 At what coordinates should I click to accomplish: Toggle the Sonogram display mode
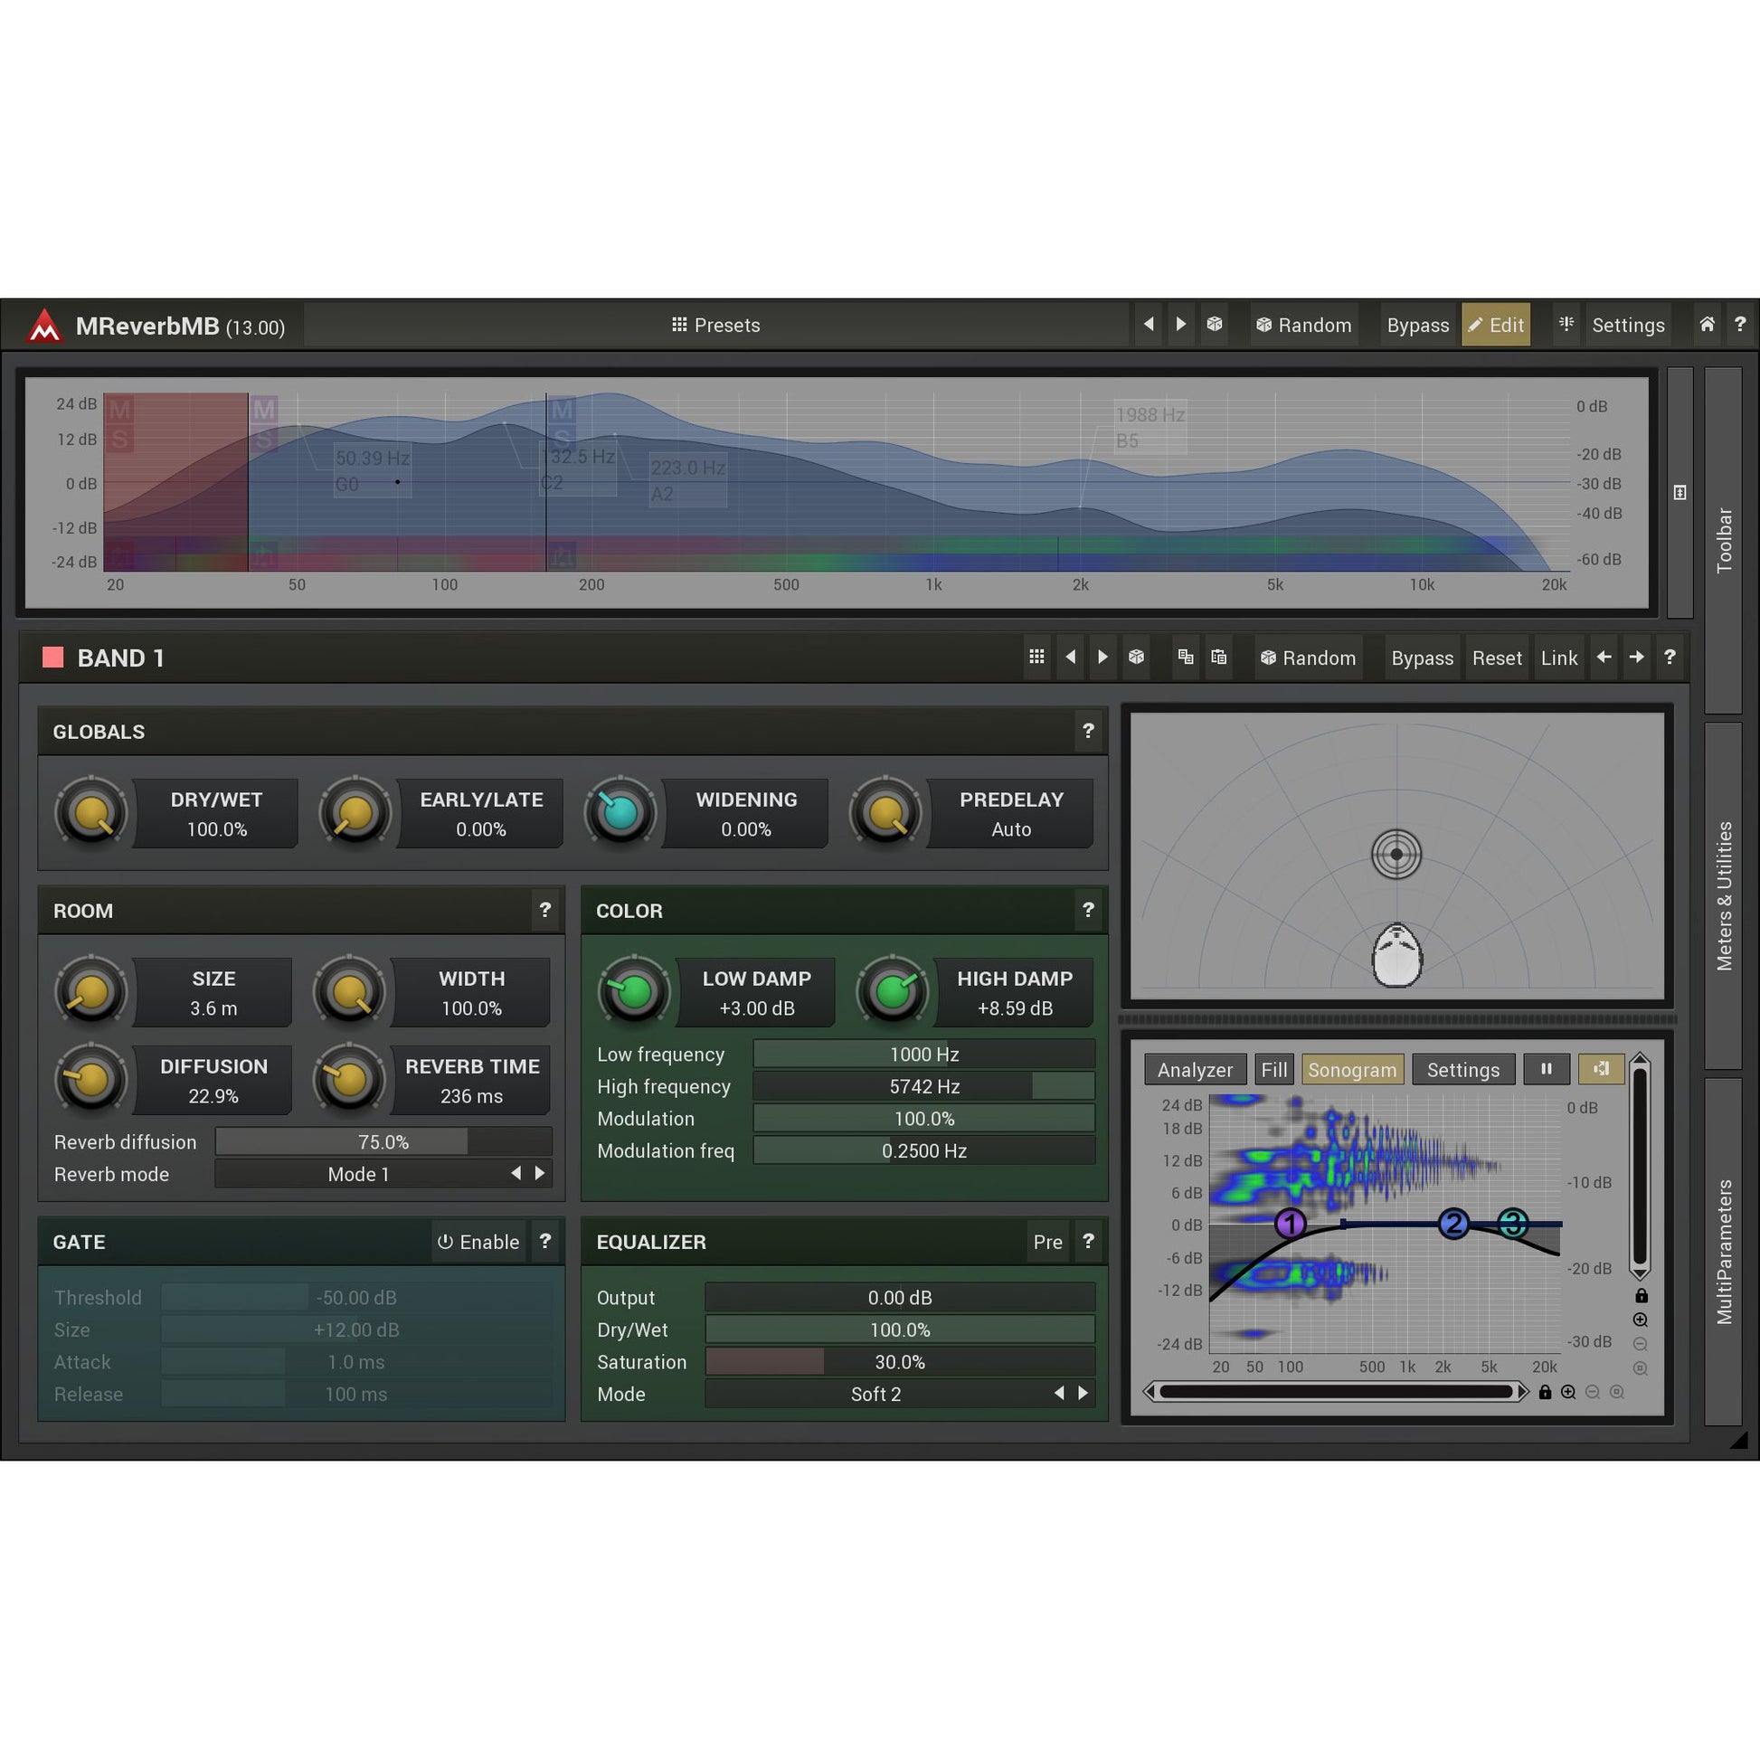[x=1352, y=1070]
